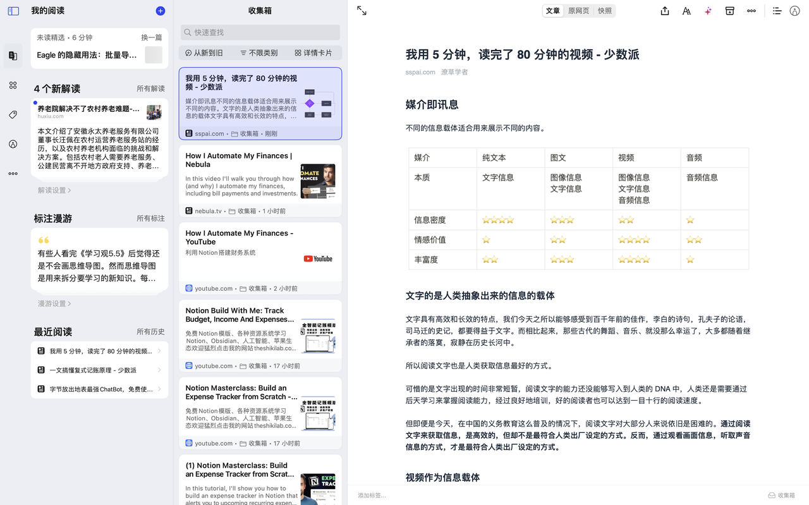Click the blue add new item button
Image resolution: width=809 pixels, height=505 pixels.
point(160,11)
